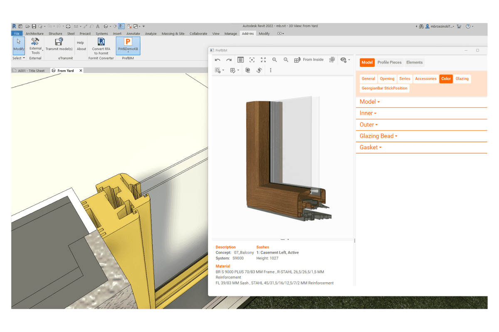This screenshot has height=332, width=499.
Task: Click Help in the eTransmit panel
Action: (80, 43)
